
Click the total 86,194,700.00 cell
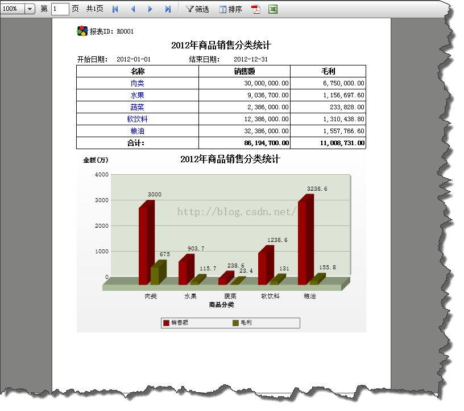(245, 143)
